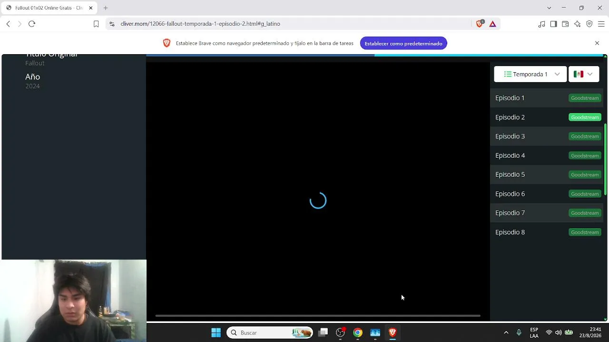Go forward to the next page
Viewport: 609px width, 342px height.
pyautogui.click(x=20, y=24)
